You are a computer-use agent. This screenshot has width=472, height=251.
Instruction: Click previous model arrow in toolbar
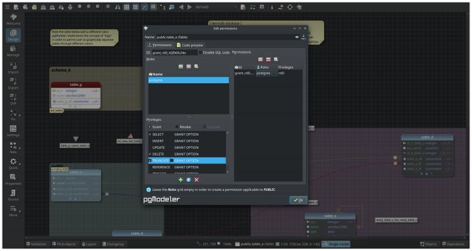tap(181, 7)
